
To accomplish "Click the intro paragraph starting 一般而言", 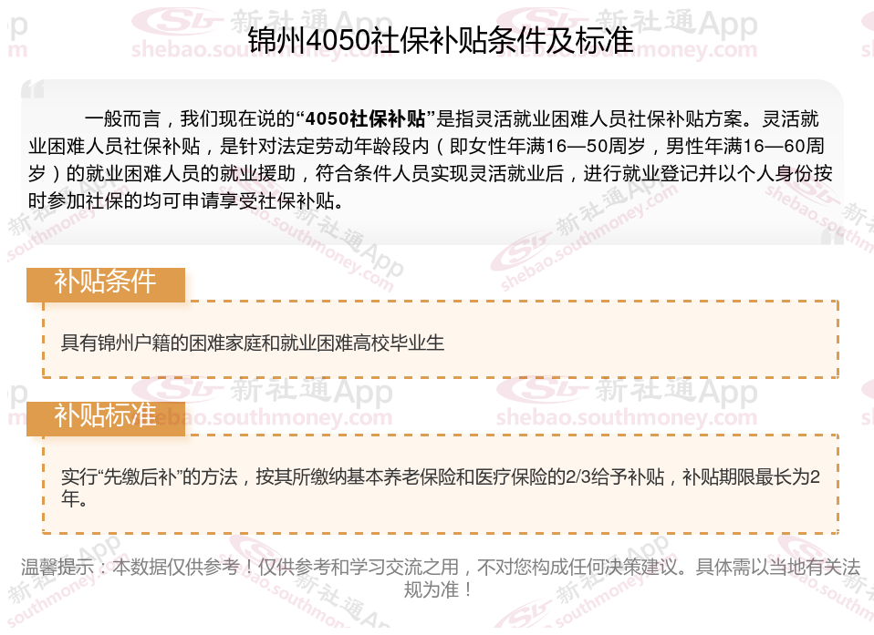I will click(x=431, y=159).
